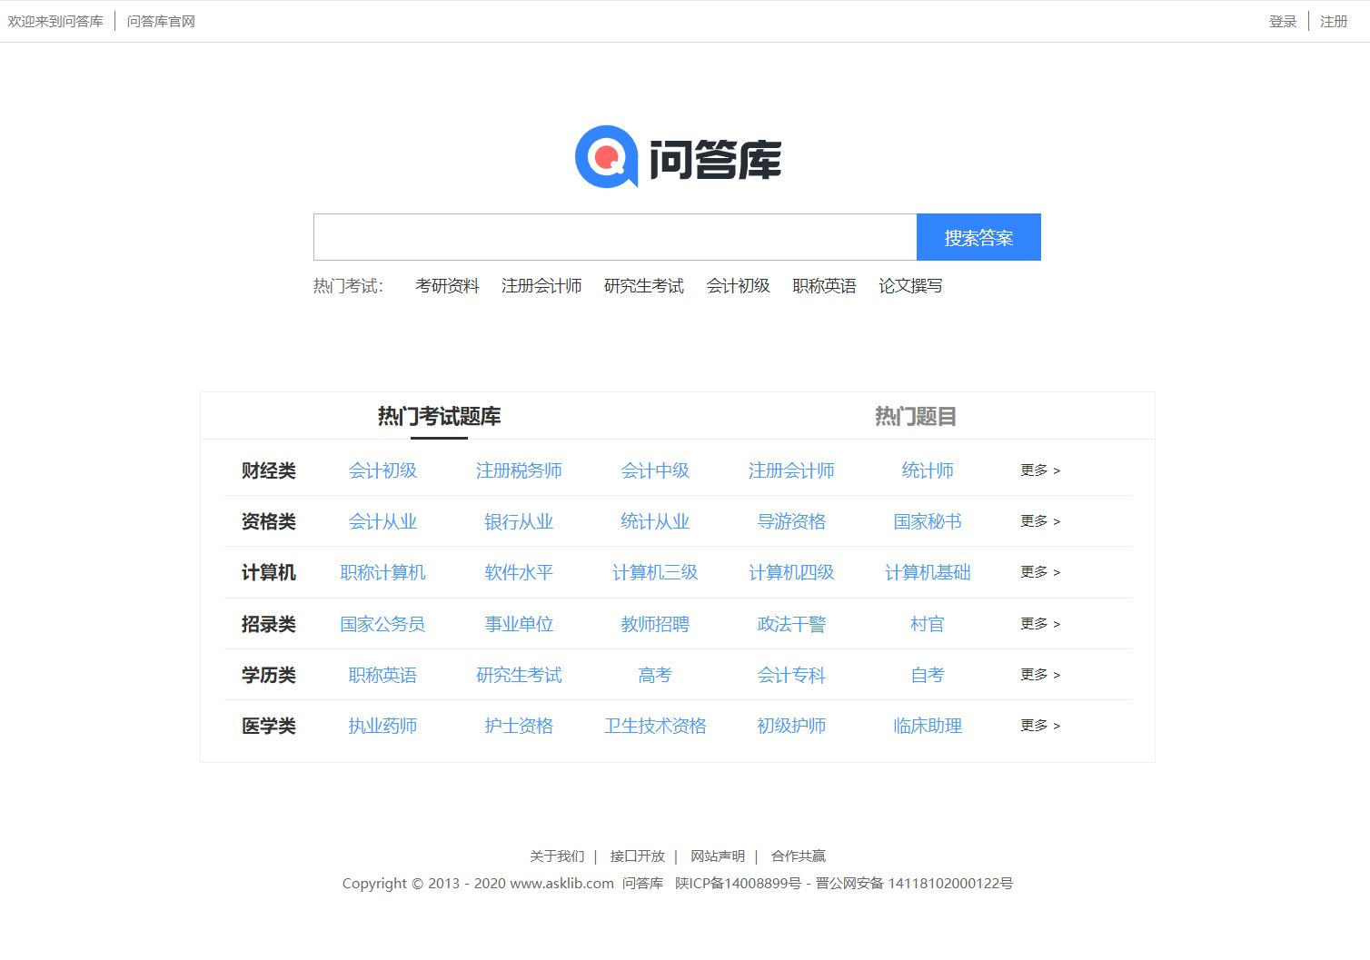Select 注册会计师 in the hot exams row
1370x960 pixels.
click(x=541, y=286)
